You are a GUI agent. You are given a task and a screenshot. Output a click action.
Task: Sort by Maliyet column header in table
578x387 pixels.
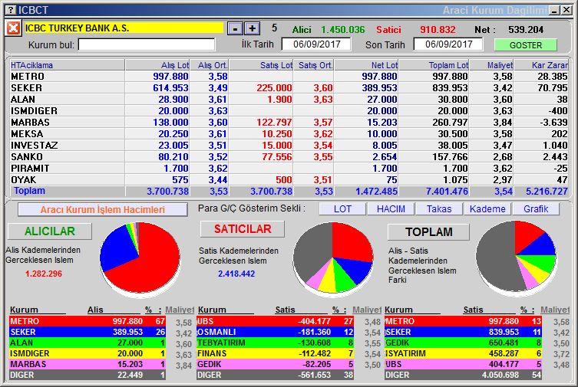click(x=492, y=65)
